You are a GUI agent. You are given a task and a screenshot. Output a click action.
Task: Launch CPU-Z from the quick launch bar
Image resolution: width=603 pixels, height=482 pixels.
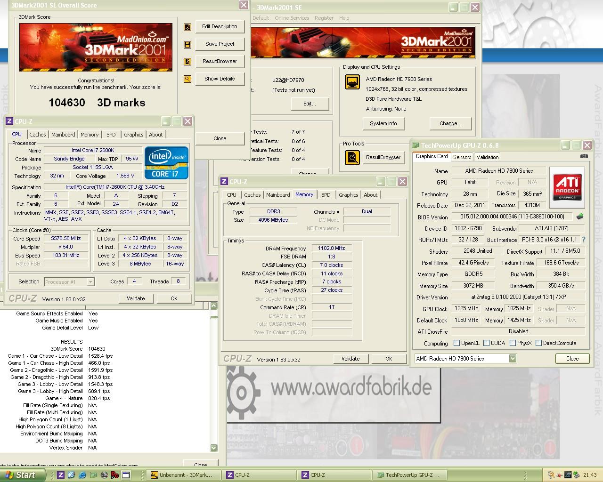(x=60, y=475)
